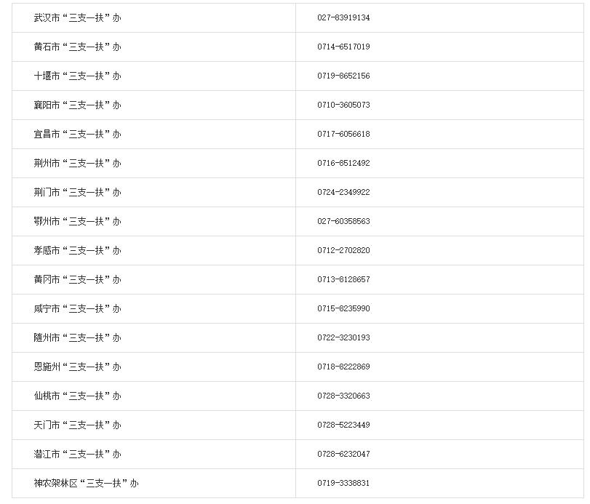Viewport: 590px width, 504px height.
Task: Click the 潜江市 "三支一扶" 办 entry
Action: tap(78, 454)
